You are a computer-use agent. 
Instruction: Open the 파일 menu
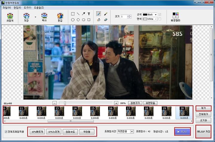click(7, 8)
